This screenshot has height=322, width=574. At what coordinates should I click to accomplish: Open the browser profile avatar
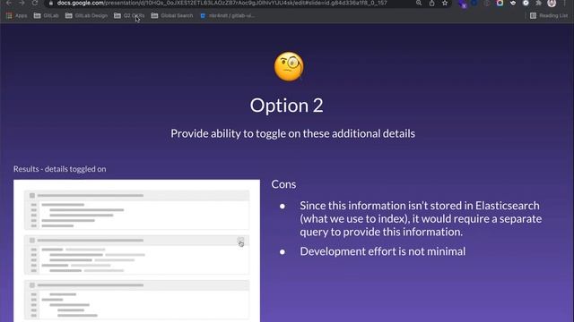(x=552, y=4)
